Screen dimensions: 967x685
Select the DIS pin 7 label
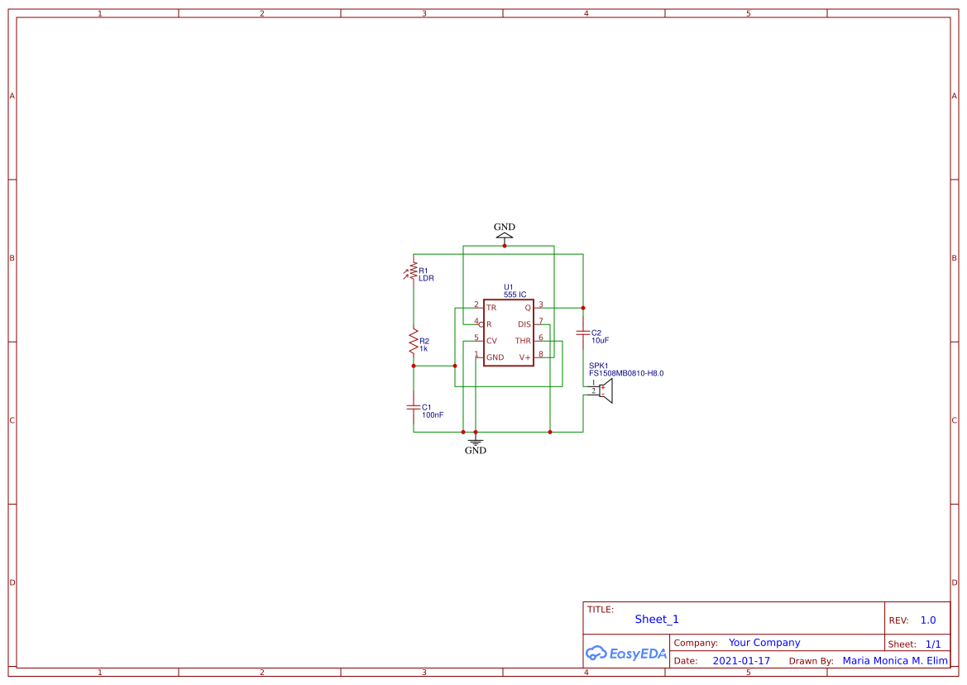[x=524, y=324]
